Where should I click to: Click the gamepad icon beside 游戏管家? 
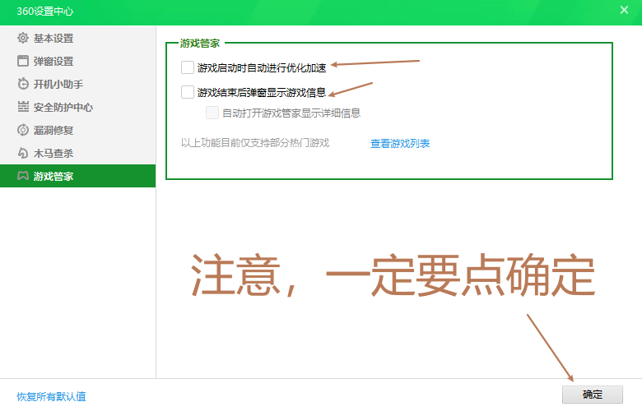click(x=23, y=176)
